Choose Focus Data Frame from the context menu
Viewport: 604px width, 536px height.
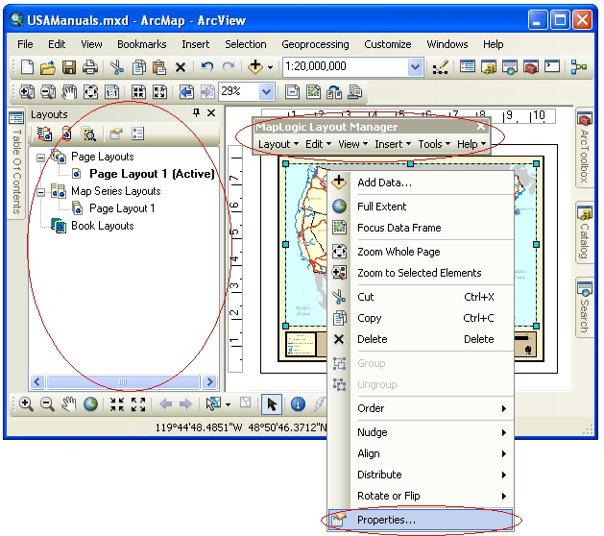422,228
